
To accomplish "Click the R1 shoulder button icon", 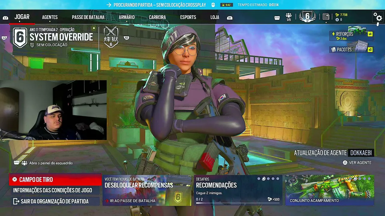I will [230, 18].
